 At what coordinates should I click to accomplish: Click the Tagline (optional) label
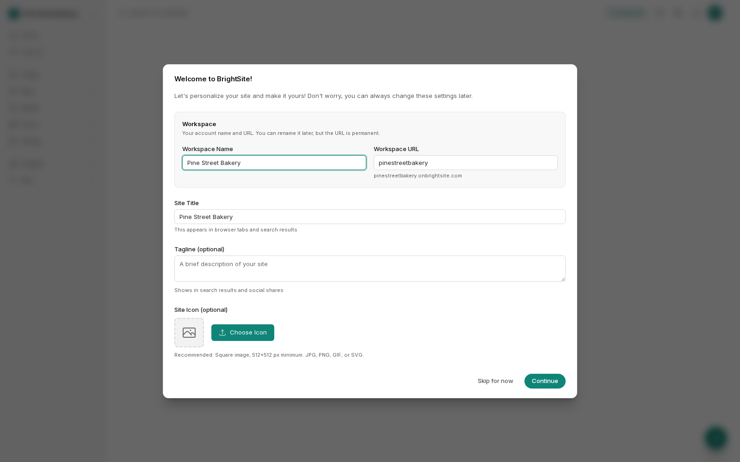tap(199, 249)
